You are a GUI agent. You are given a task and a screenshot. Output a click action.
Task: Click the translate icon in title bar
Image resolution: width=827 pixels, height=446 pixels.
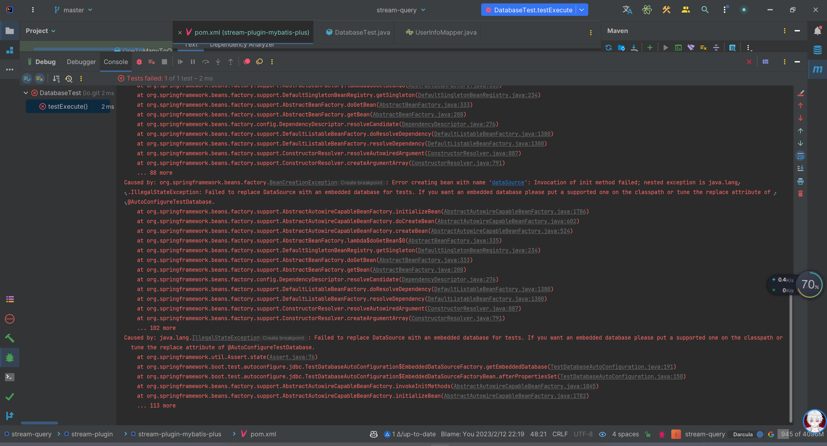[x=627, y=10]
